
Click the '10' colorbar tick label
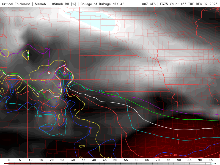pyautogui.click(x=31, y=160)
